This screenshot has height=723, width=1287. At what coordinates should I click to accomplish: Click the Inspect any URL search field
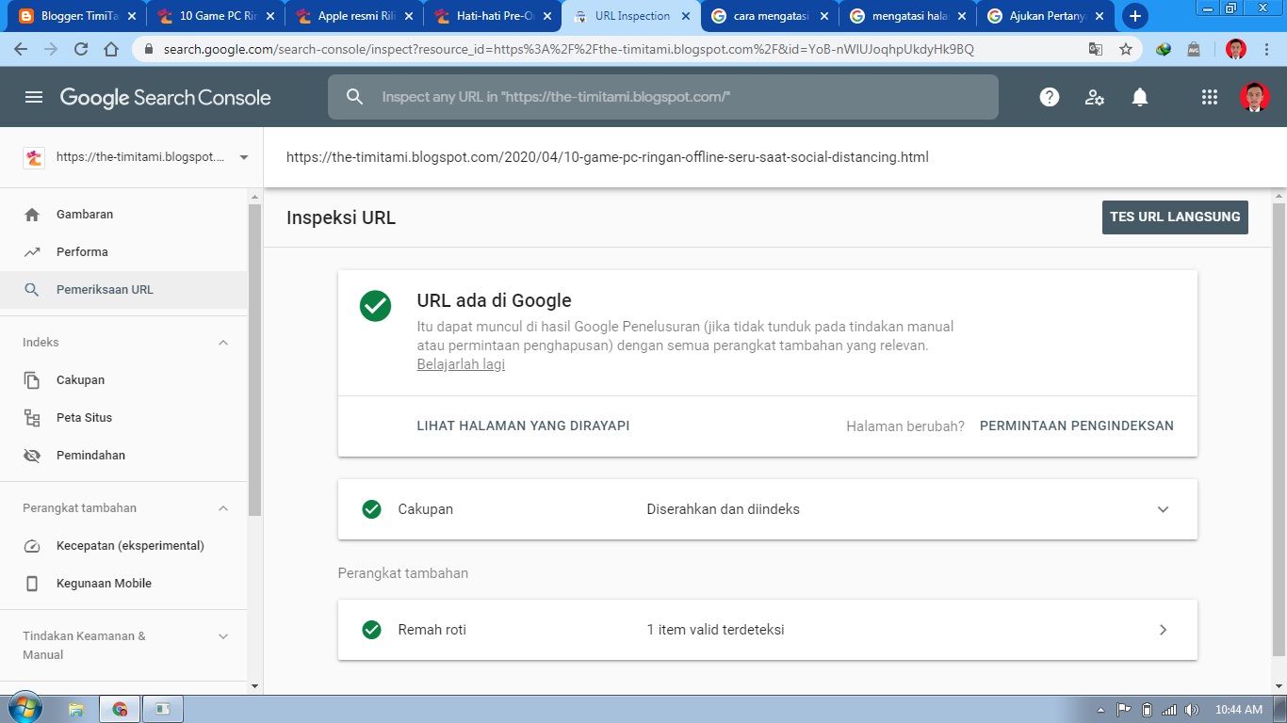coord(662,97)
